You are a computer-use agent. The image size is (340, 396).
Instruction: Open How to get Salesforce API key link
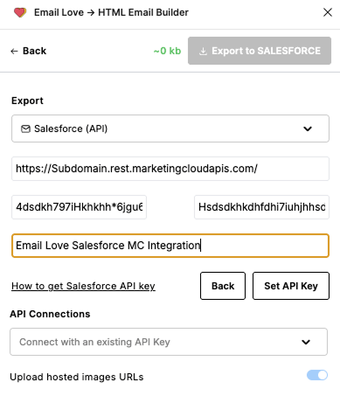[x=83, y=286]
